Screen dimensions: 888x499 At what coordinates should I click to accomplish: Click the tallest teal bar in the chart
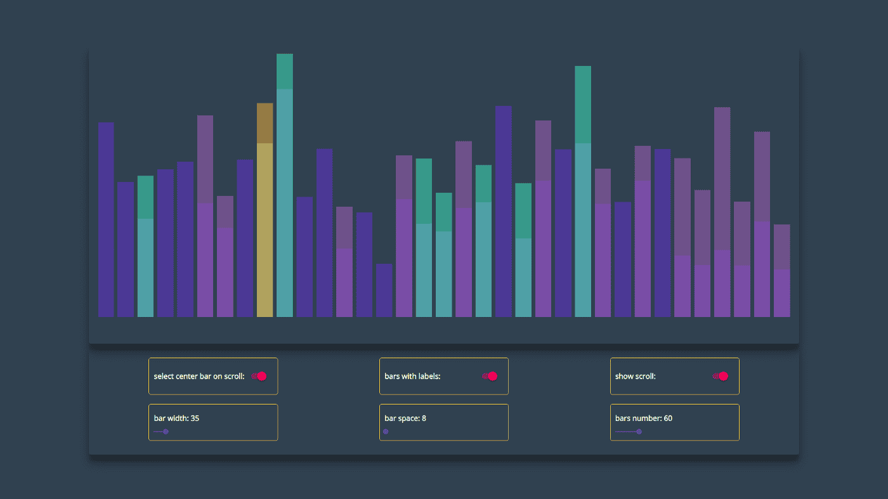(x=285, y=185)
